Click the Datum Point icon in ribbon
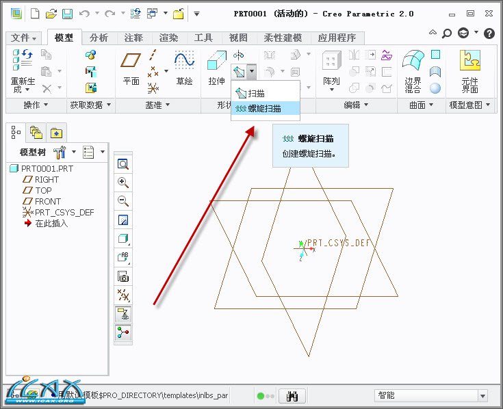This screenshot has height=409, width=503. tap(153, 72)
